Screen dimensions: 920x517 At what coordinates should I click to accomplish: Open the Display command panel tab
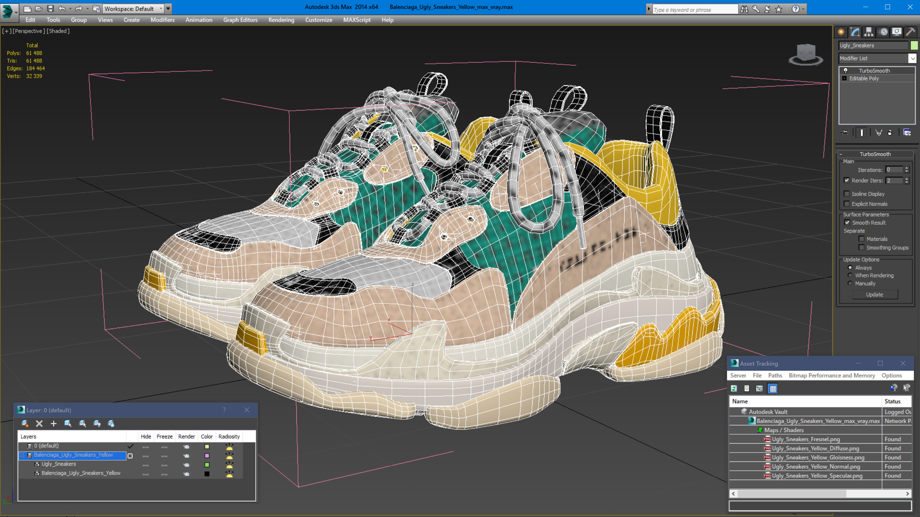[x=897, y=32]
